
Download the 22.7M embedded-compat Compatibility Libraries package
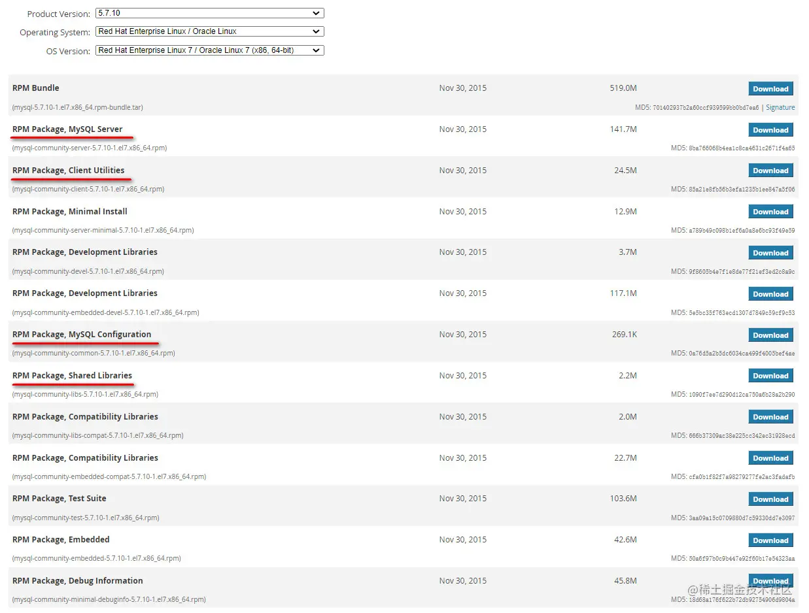[770, 458]
